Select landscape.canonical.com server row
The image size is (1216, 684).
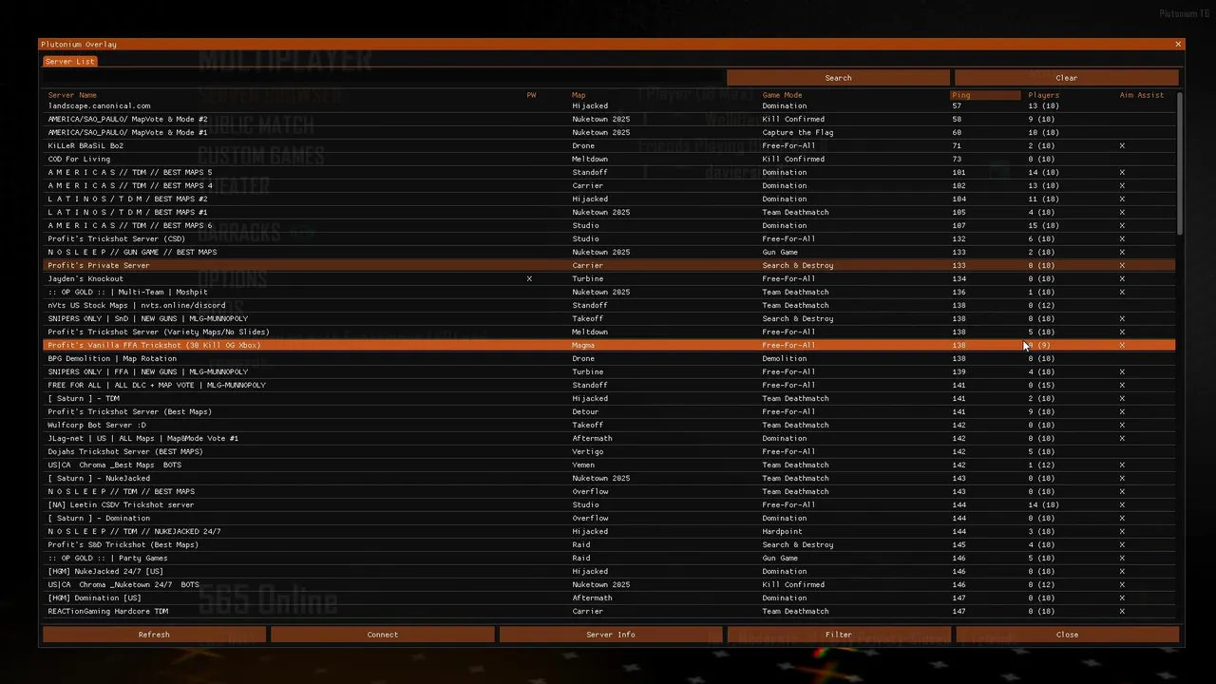(x=609, y=105)
